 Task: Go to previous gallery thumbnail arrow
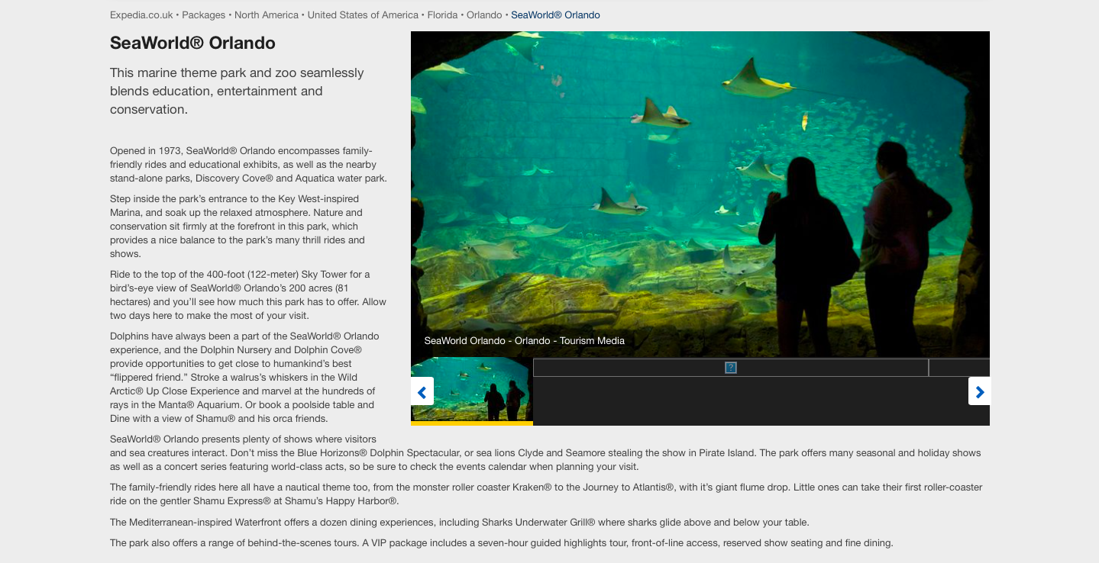422,391
